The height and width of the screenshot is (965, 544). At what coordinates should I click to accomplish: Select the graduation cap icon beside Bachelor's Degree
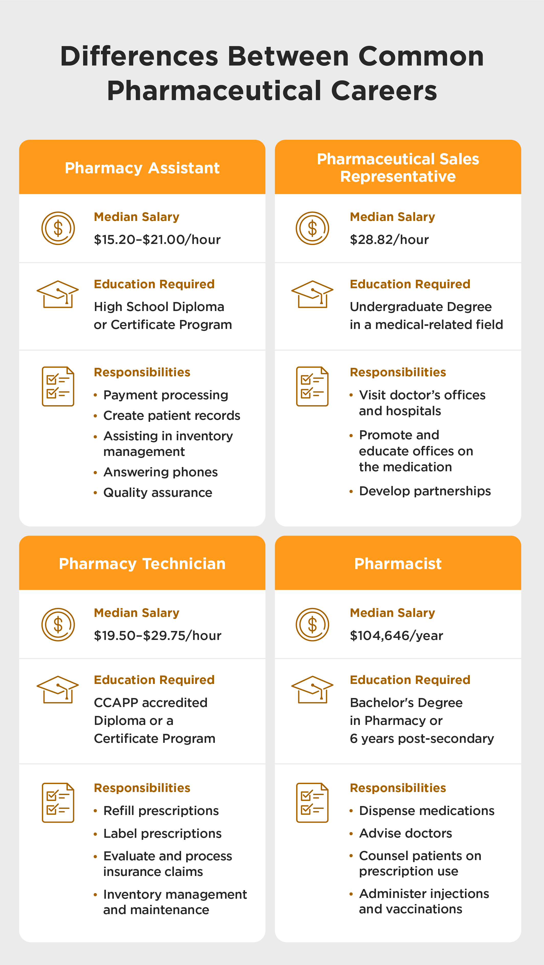pyautogui.click(x=312, y=690)
